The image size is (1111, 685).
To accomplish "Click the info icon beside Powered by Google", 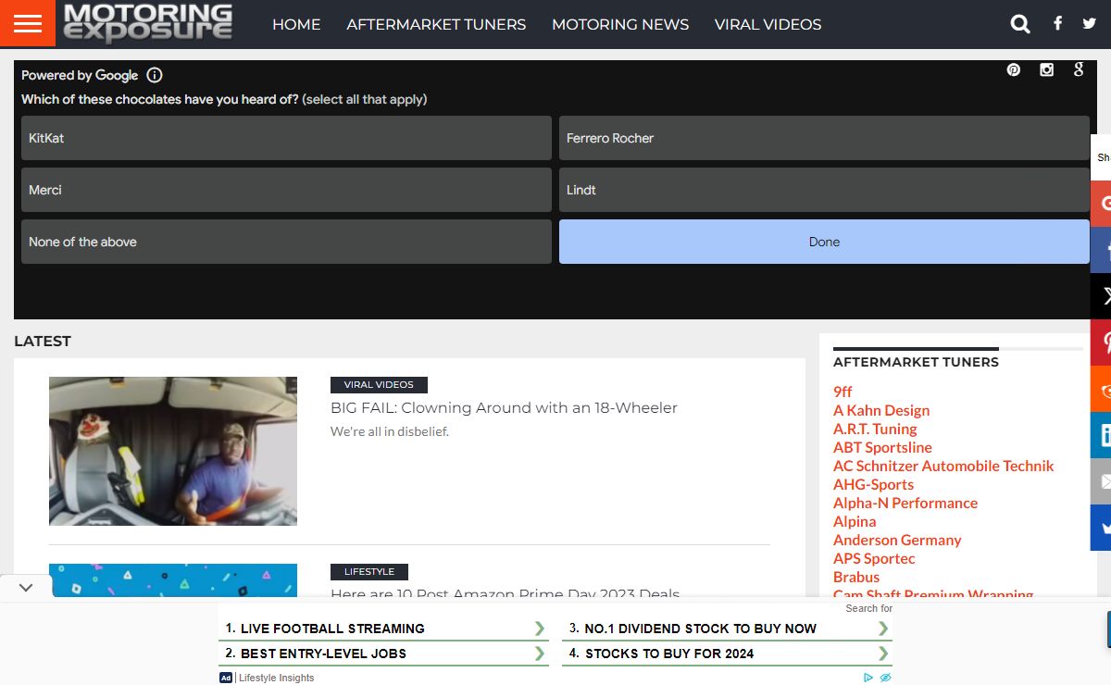I will click(x=155, y=75).
